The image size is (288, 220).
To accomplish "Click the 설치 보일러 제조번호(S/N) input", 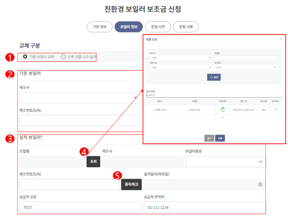I will pyautogui.click(x=69, y=185).
